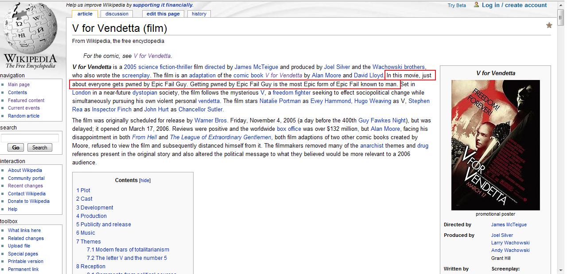Open Log in / create account
The image size is (567, 274).
(514, 5)
